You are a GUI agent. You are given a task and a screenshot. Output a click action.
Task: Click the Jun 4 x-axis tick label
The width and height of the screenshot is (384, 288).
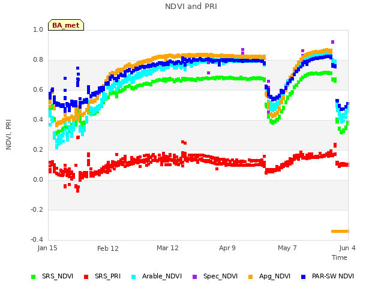[347, 248]
